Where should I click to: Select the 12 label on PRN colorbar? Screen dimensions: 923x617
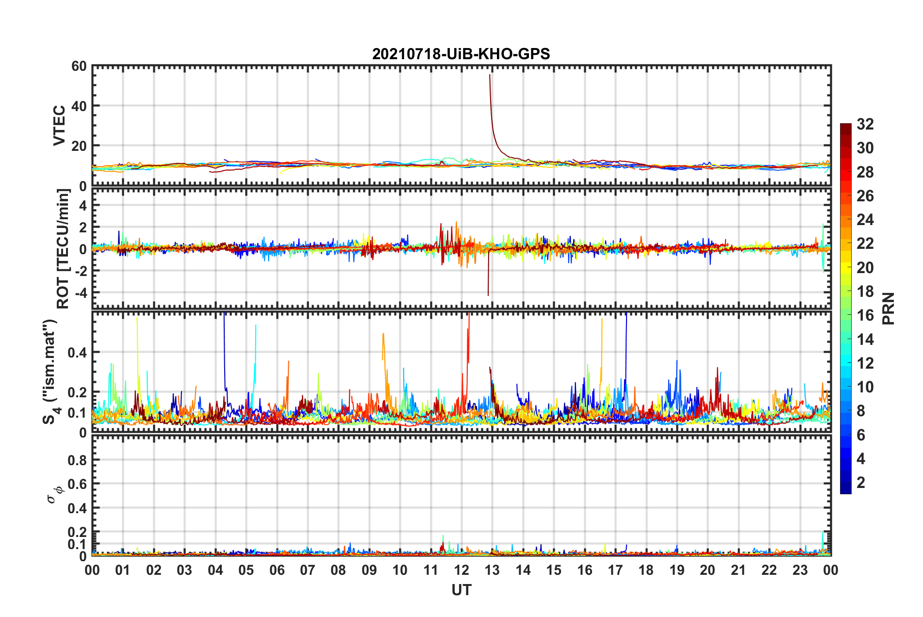pos(865,363)
